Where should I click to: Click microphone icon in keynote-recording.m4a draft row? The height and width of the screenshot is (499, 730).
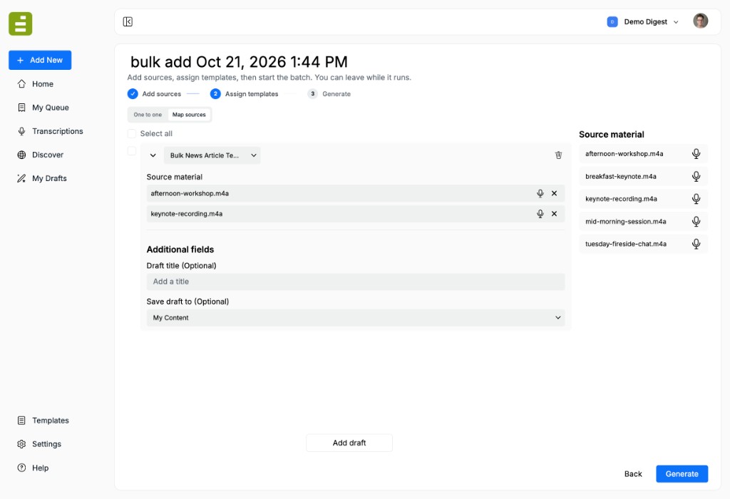540,214
